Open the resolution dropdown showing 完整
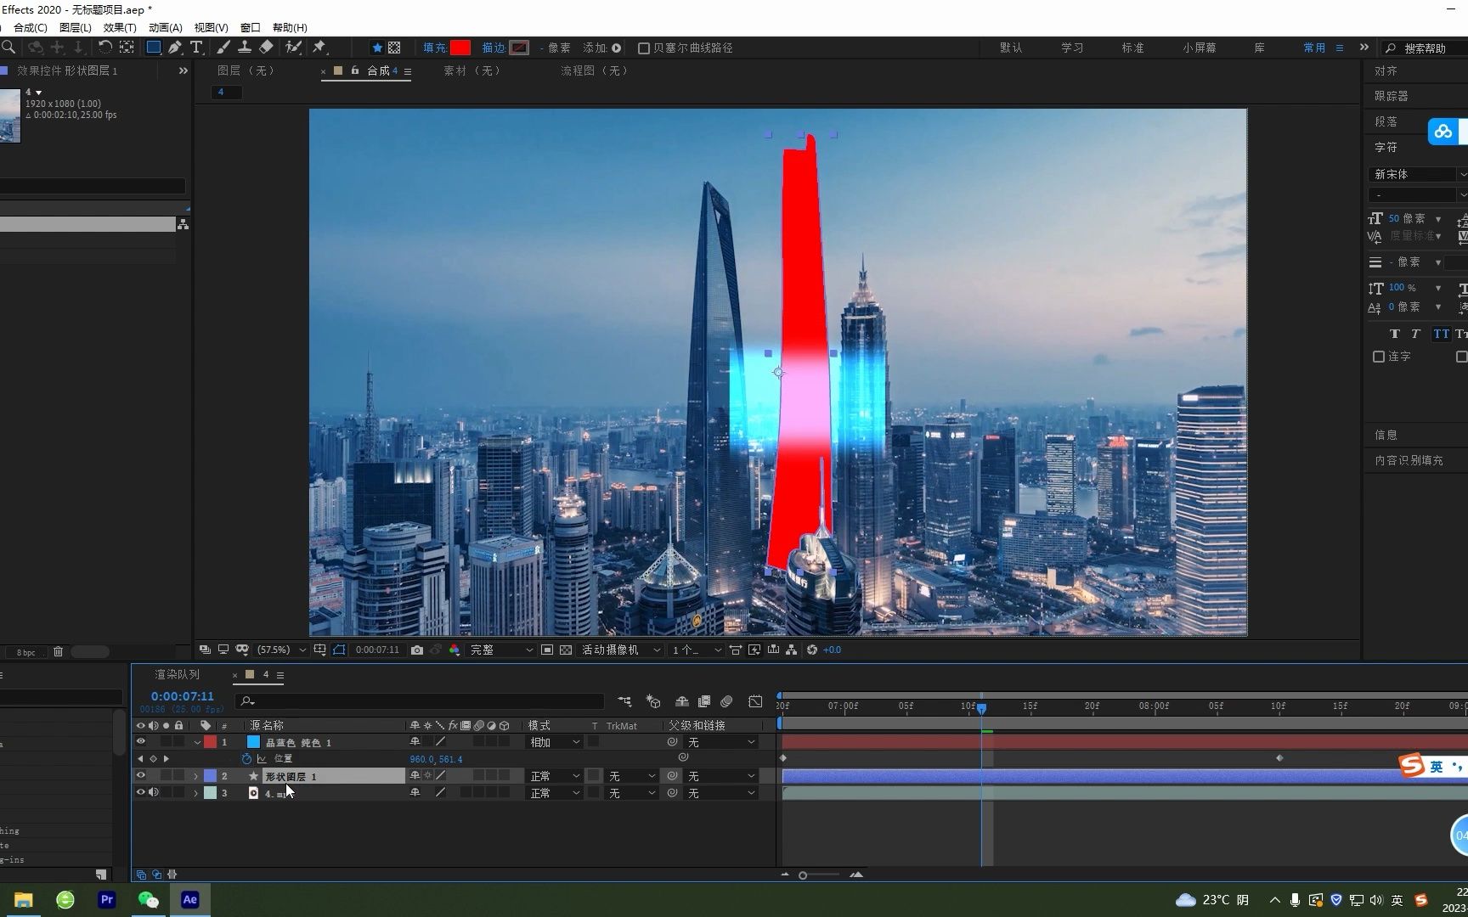Image resolution: width=1468 pixels, height=917 pixels. pos(501,650)
